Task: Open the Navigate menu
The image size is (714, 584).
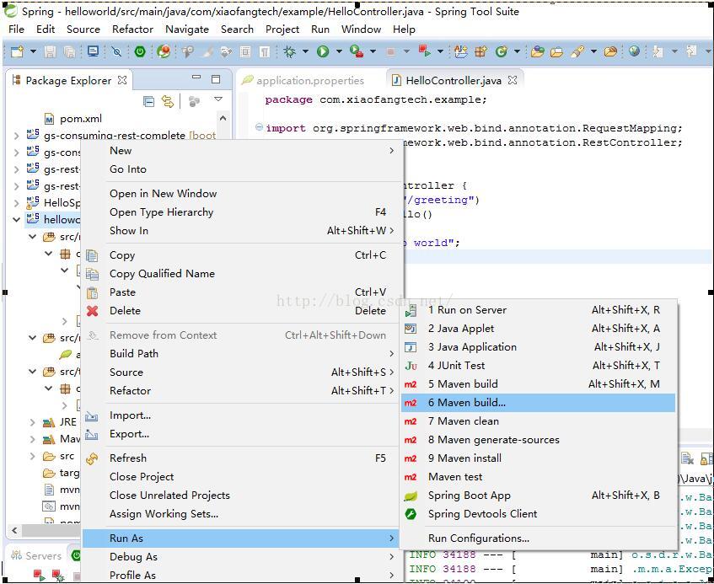Action: [187, 29]
